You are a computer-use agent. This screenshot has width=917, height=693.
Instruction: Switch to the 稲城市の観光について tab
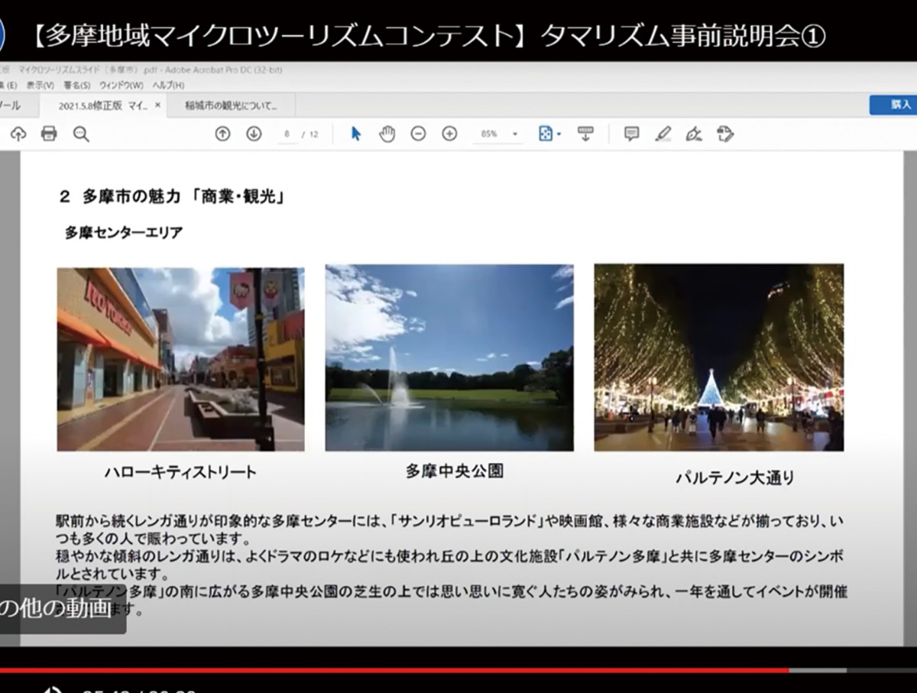pyautogui.click(x=231, y=105)
